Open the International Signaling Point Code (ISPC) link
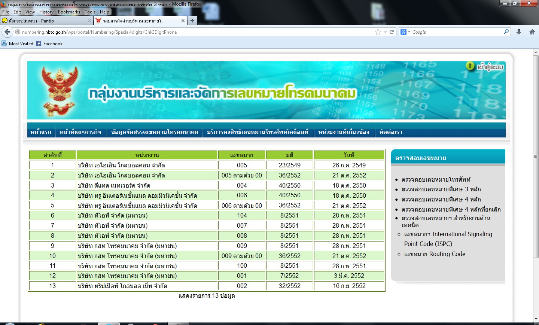Viewport: 539px width, 325px height. [448, 239]
